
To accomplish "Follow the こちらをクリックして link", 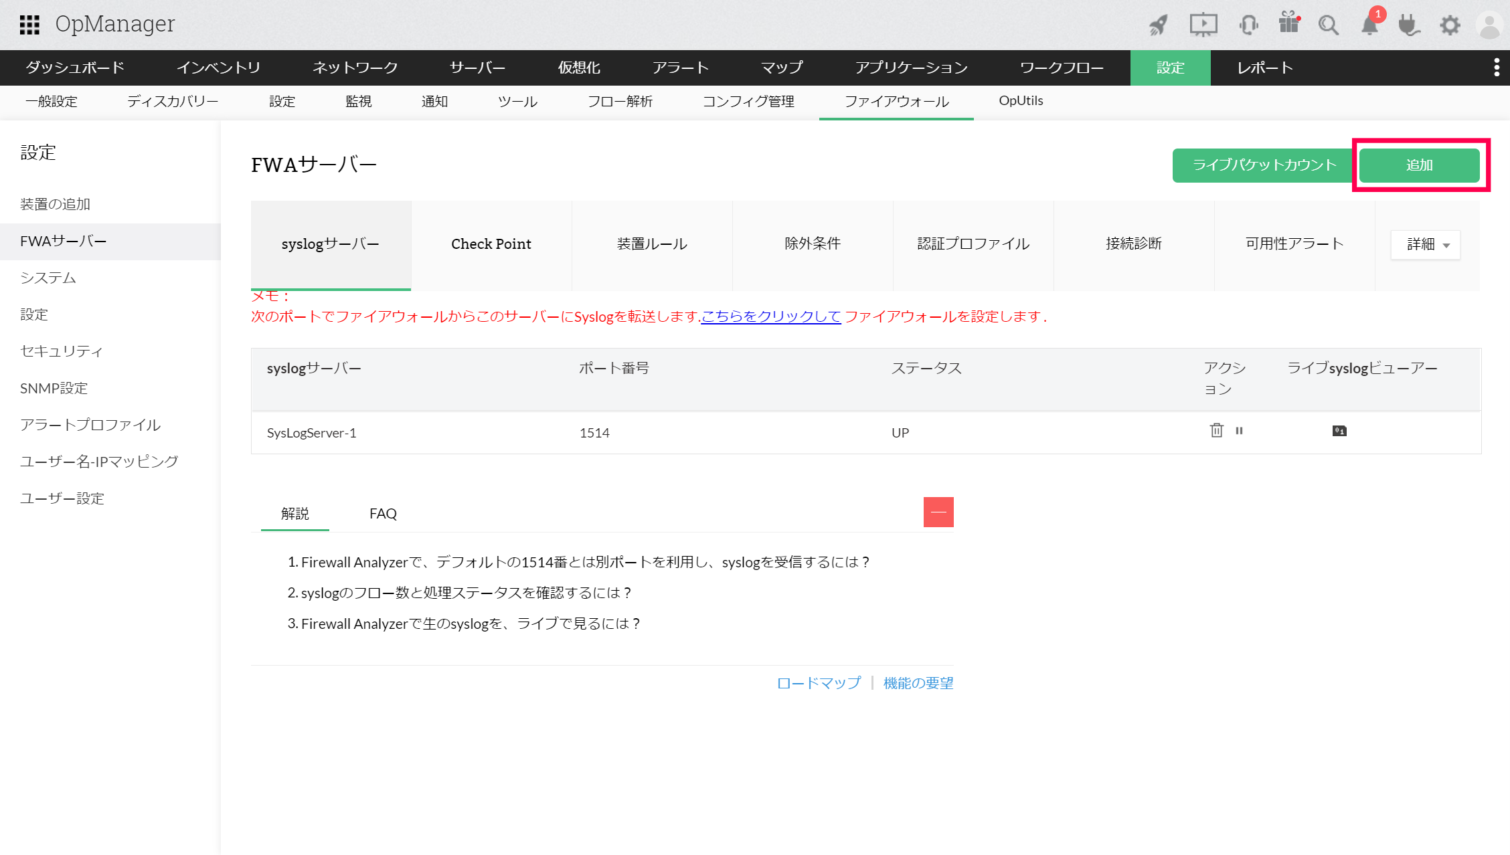I will pyautogui.click(x=770, y=316).
